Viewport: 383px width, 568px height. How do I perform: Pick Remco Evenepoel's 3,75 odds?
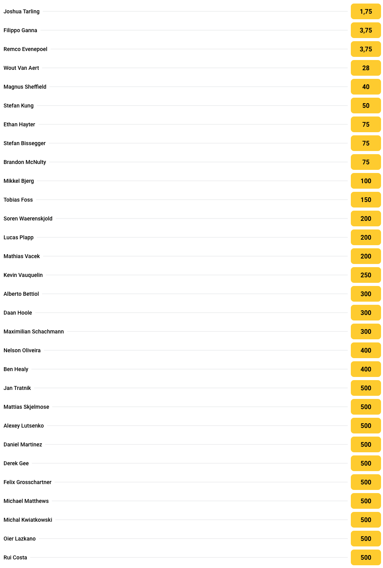pyautogui.click(x=366, y=49)
